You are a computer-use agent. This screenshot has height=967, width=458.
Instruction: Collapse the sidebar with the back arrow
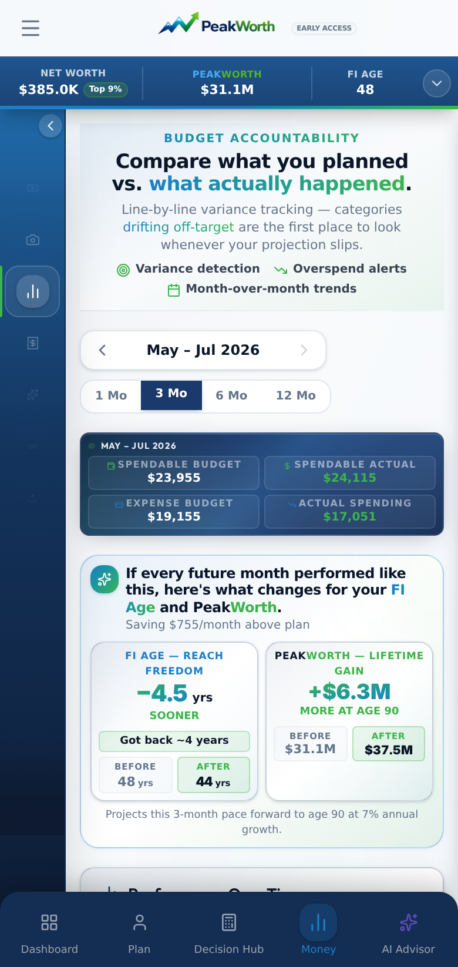point(50,126)
